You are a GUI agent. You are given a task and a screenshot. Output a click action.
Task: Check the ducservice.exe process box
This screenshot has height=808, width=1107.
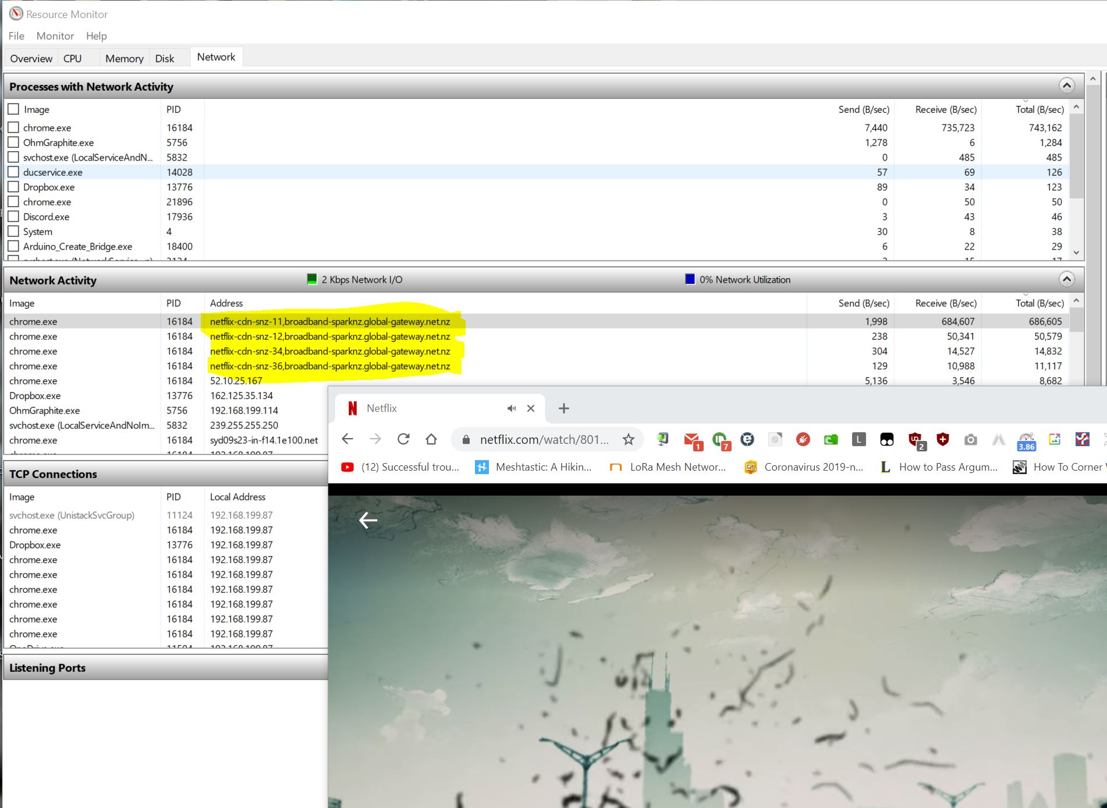tap(13, 172)
